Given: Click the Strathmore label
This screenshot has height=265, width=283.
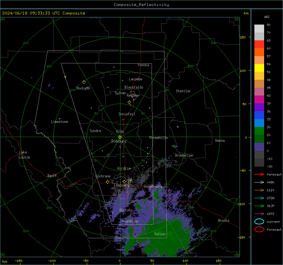Looking at the screenshot, I should pos(153,187).
